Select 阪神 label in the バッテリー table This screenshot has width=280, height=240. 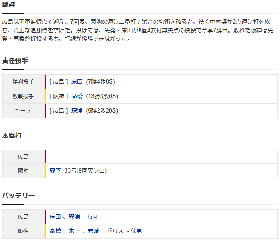point(23,231)
